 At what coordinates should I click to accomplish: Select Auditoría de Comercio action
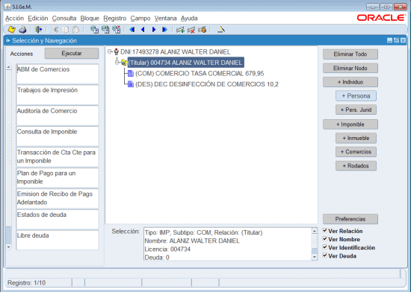[x=57, y=115]
